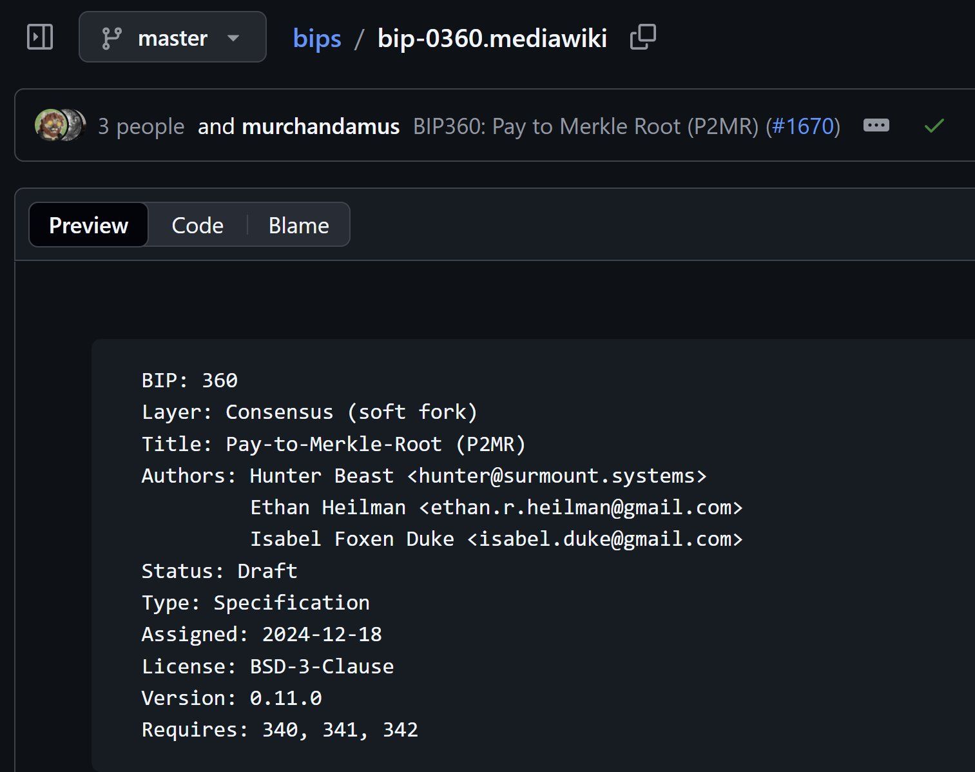Click 'License: BSD-3-Clause' line
The height and width of the screenshot is (772, 975).
click(x=267, y=666)
